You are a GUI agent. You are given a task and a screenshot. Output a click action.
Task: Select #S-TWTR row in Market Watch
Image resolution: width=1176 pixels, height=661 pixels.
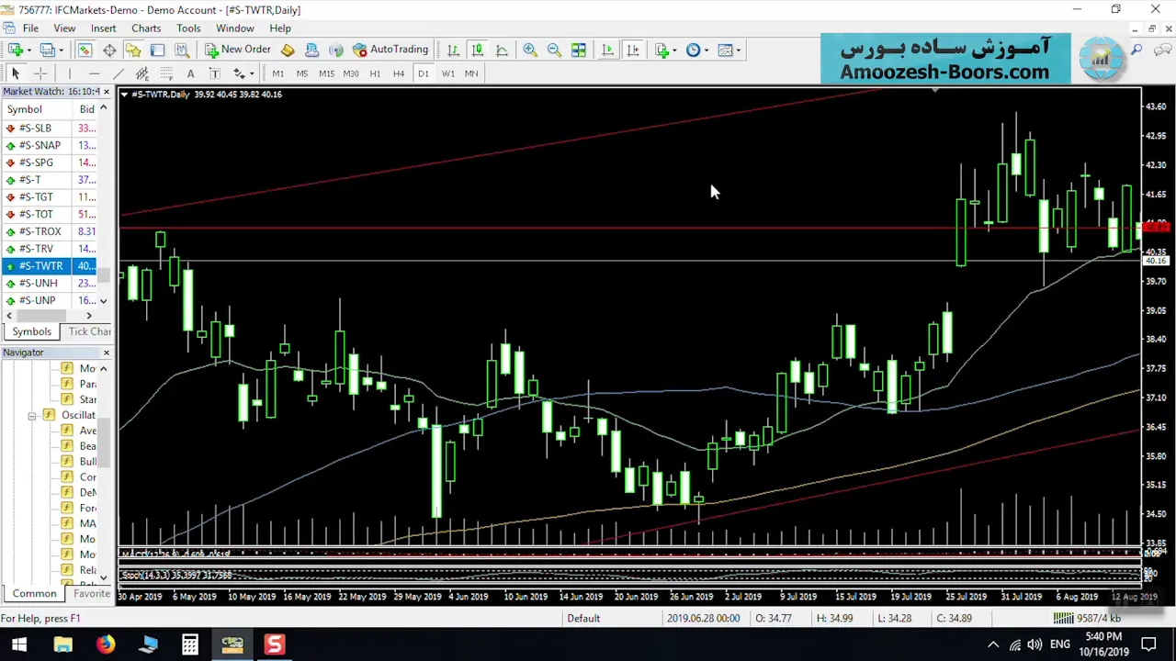[x=51, y=266]
